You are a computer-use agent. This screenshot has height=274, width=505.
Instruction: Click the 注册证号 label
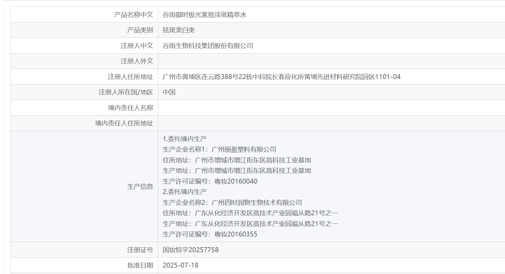coord(140,250)
